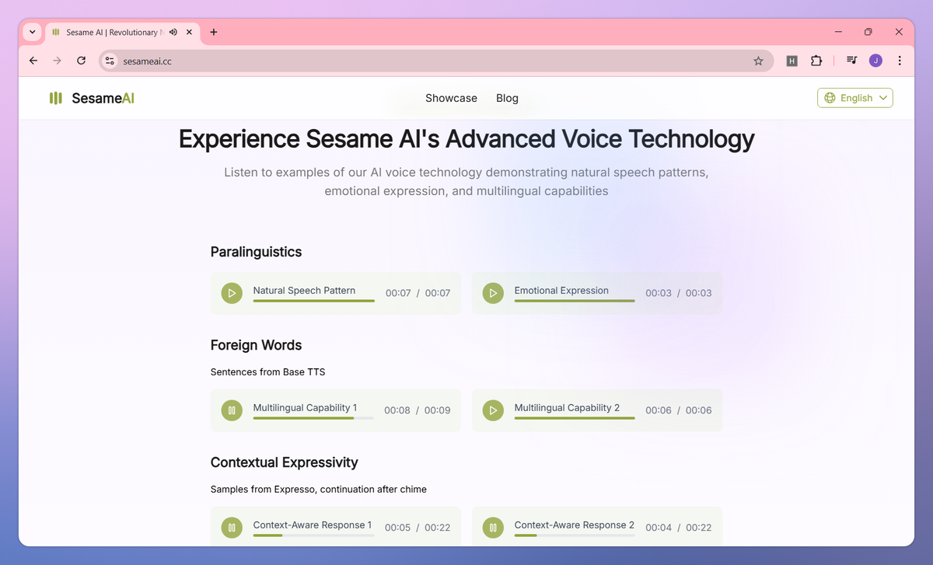The width and height of the screenshot is (933, 565).
Task: Seek within Context-Aware Response 2 progress bar
Action: (575, 535)
